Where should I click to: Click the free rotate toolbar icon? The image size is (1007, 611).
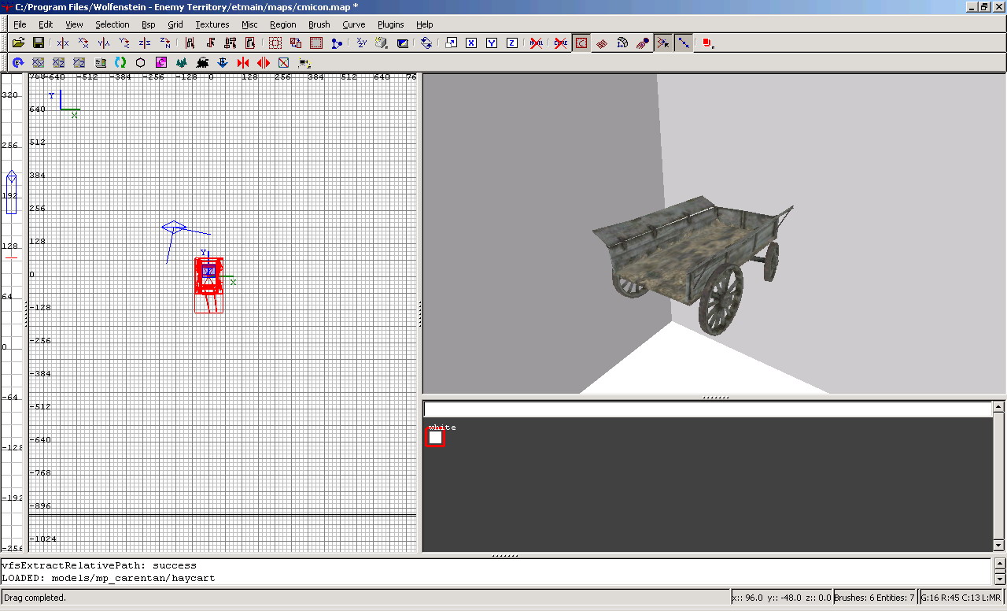coord(426,43)
